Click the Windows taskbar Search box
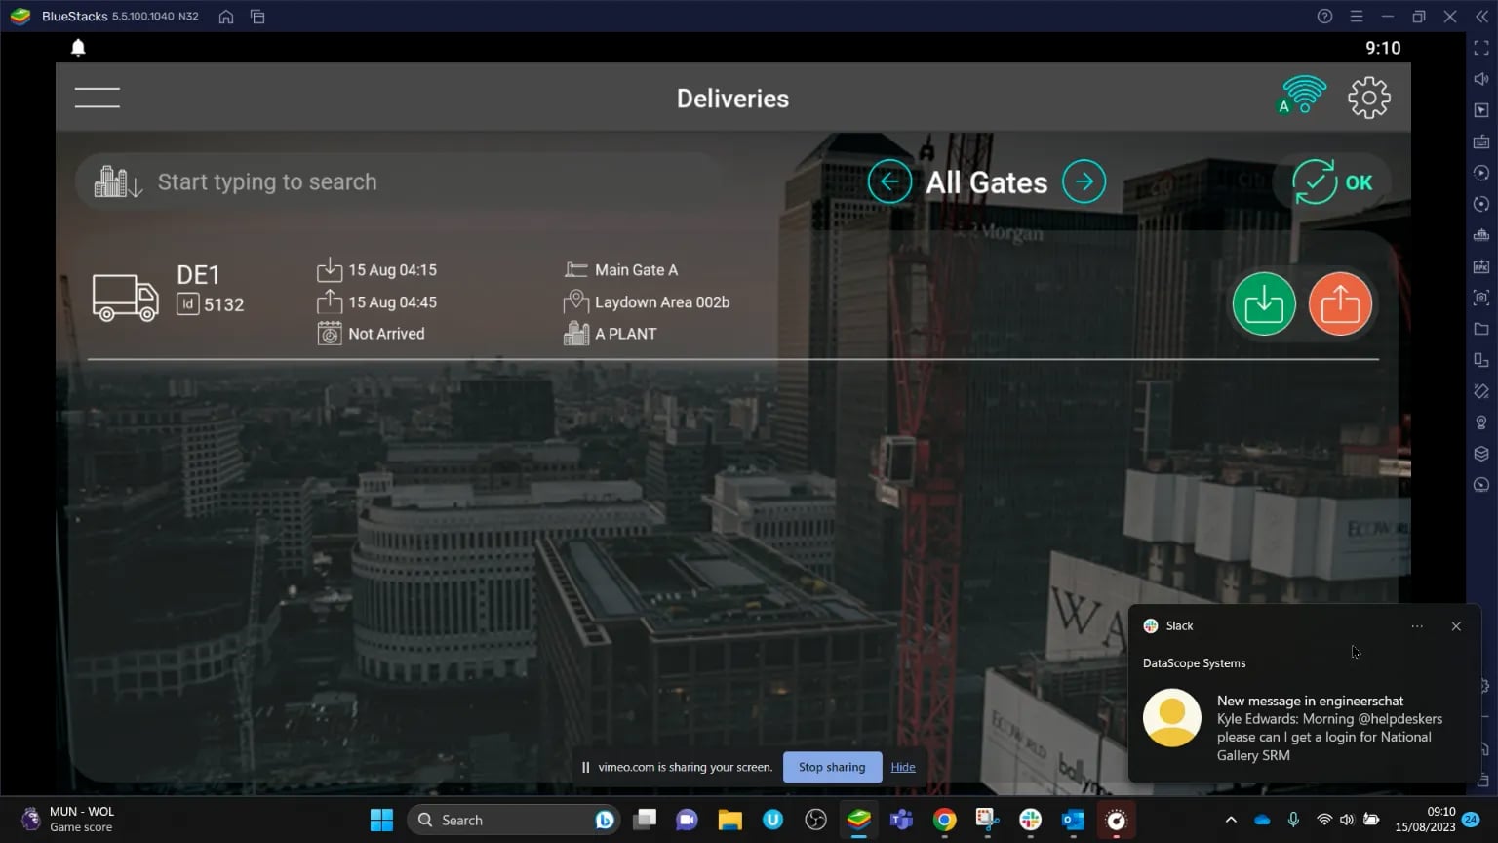Screen dimensions: 1498x843 point(512,821)
